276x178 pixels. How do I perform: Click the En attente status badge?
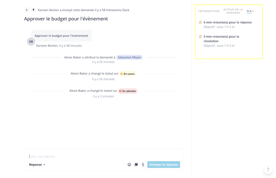pos(128,91)
